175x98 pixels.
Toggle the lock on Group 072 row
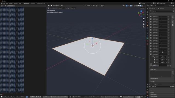click(x=169, y=17)
